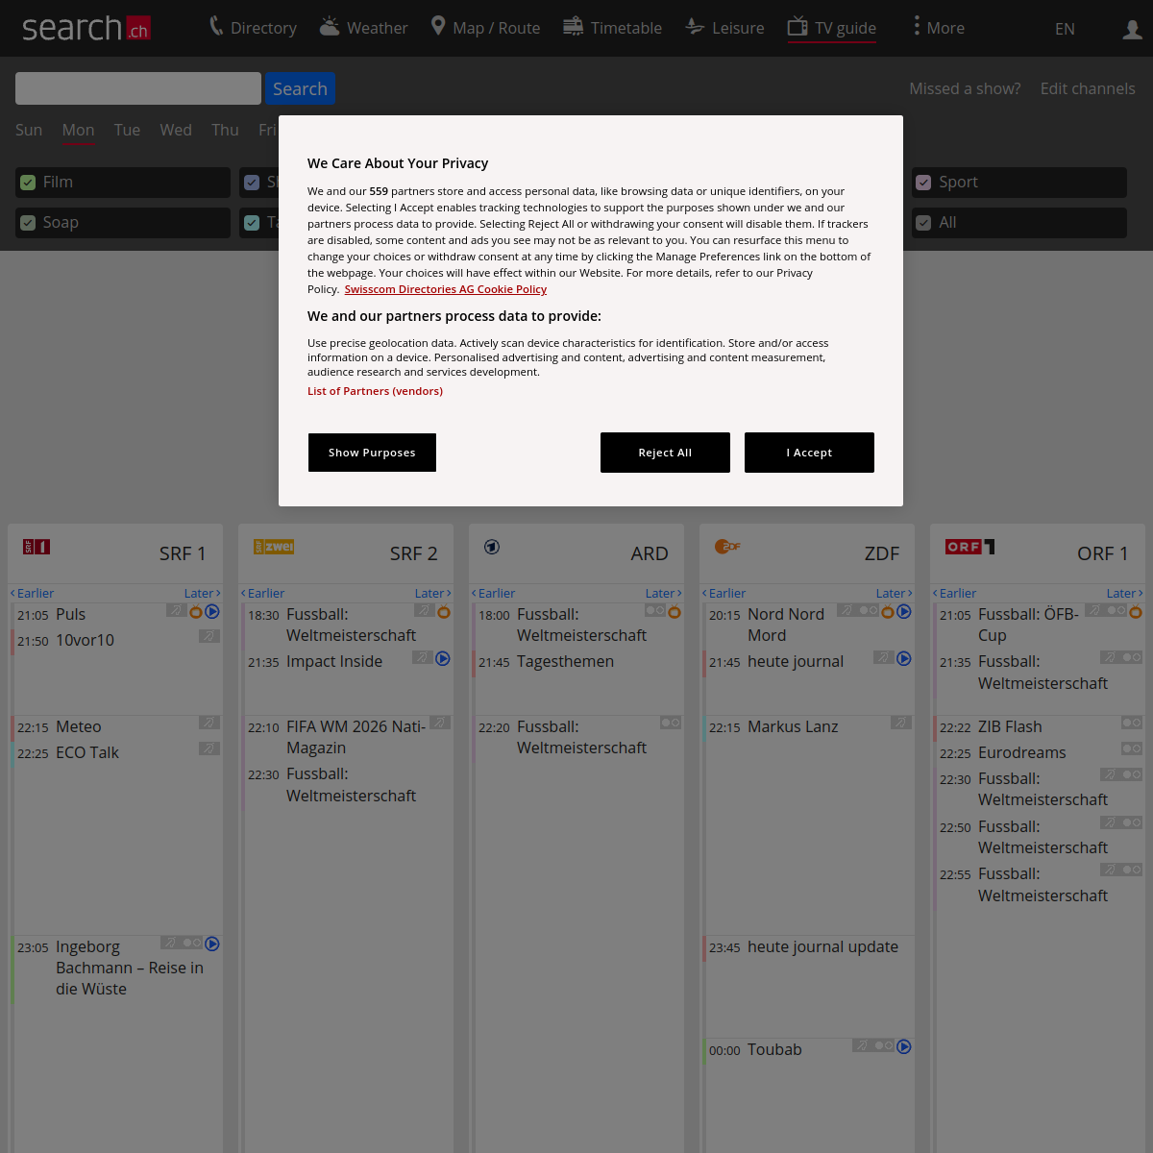Screen dimensions: 1153x1153
Task: Open the Edit channels link
Action: [x=1088, y=88]
